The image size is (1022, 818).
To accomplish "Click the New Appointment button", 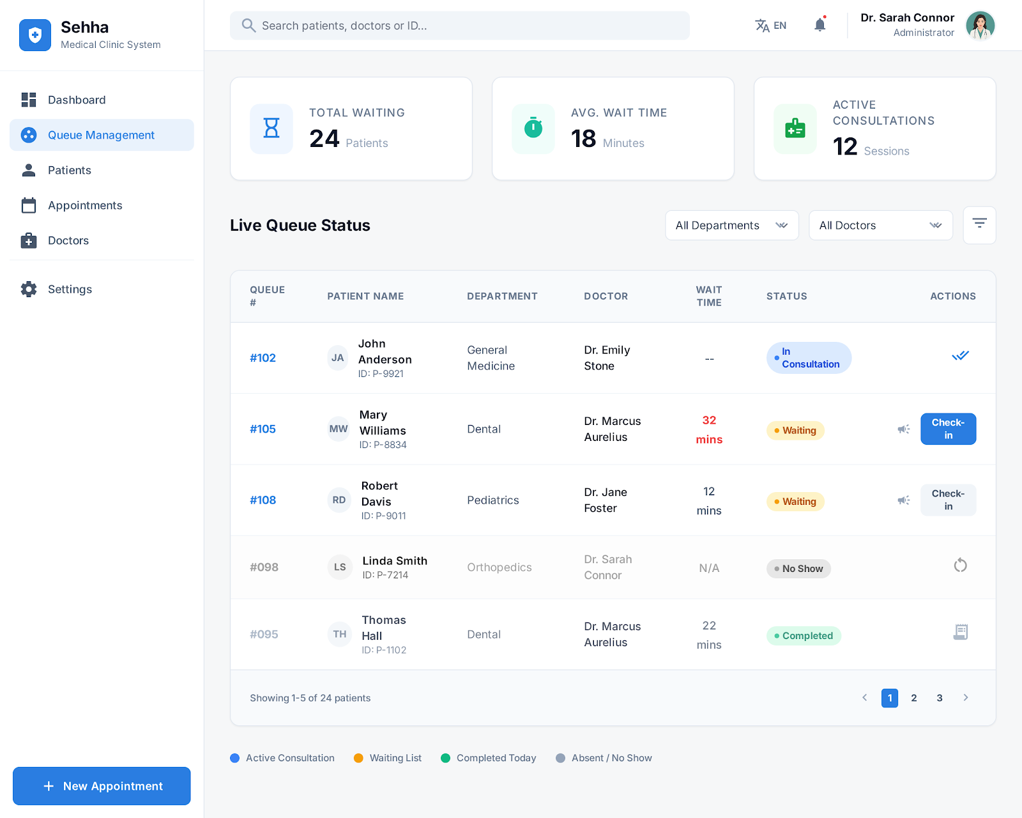I will 102,786.
